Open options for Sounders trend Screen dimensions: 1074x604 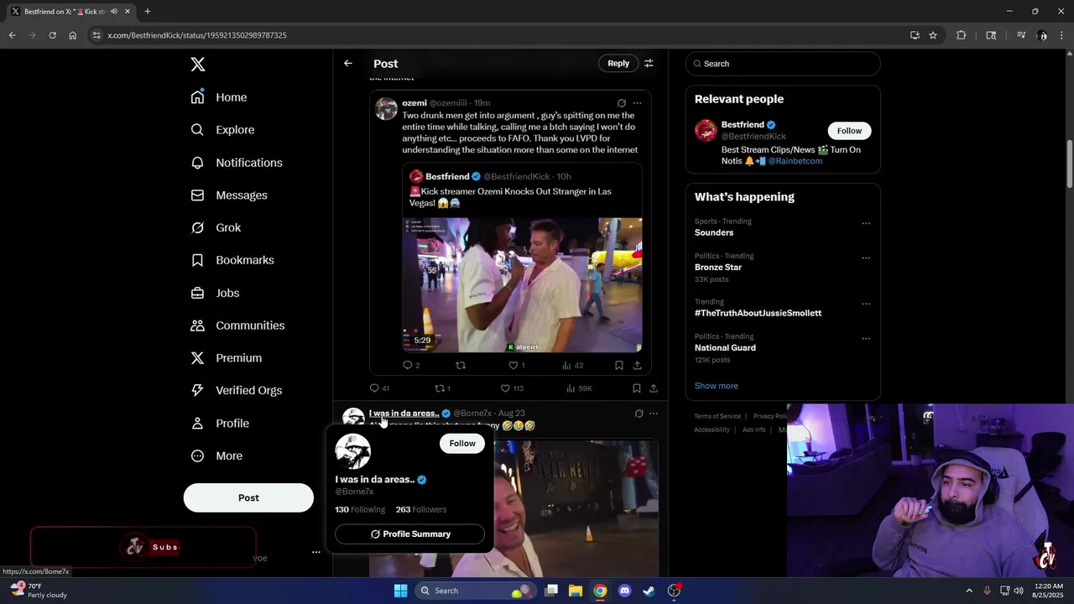point(866,223)
